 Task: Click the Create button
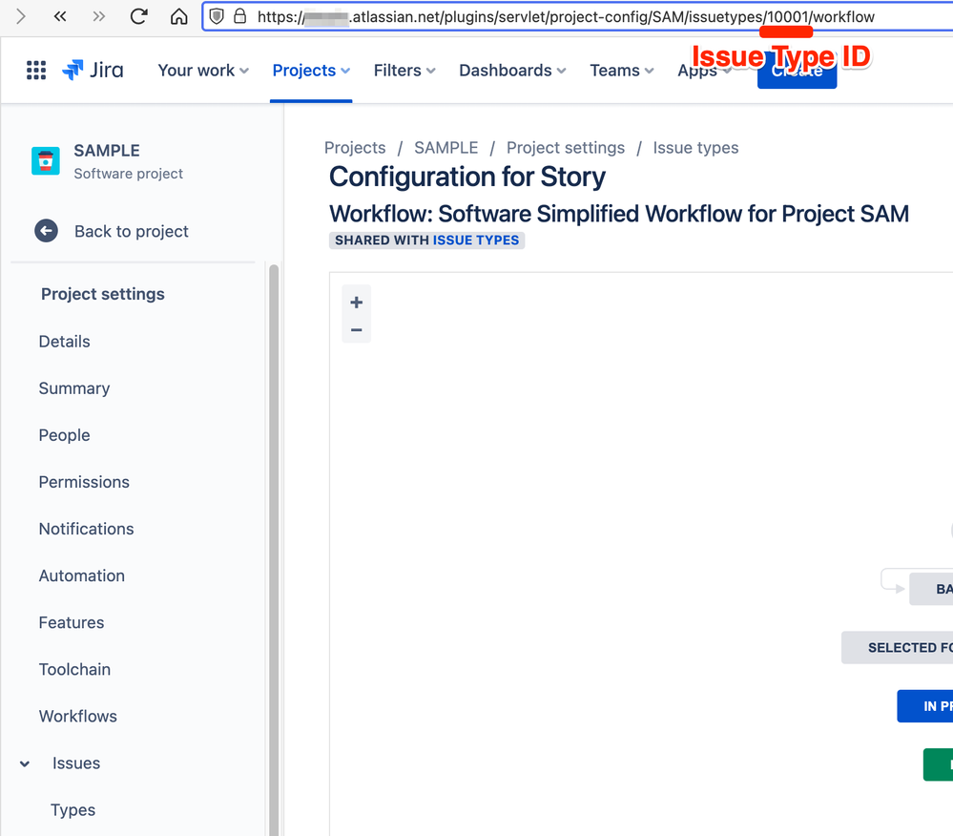(x=797, y=71)
